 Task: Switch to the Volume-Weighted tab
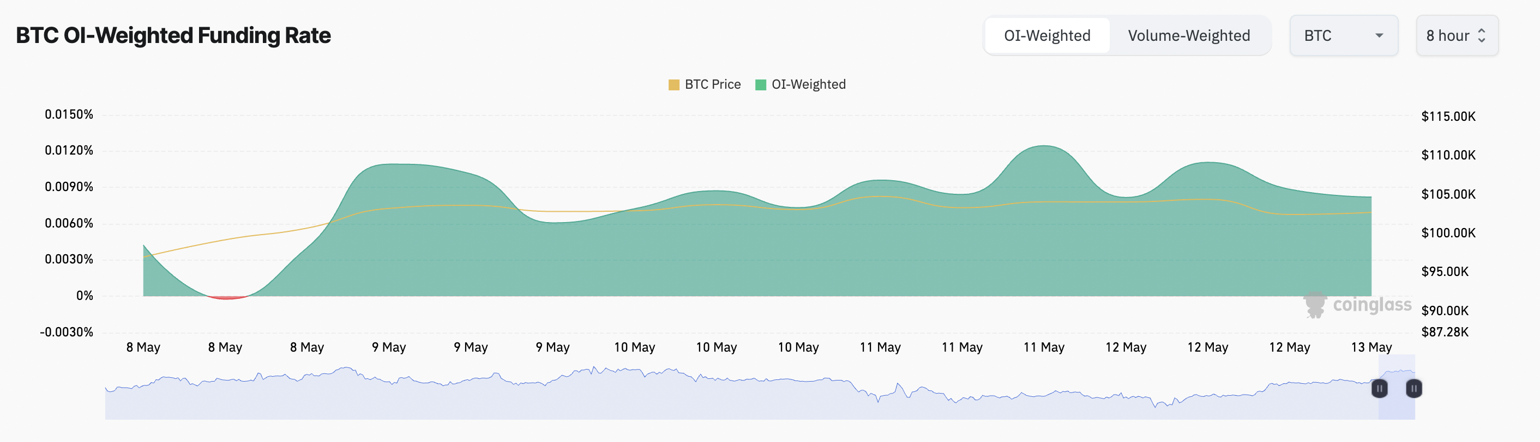coord(1188,36)
